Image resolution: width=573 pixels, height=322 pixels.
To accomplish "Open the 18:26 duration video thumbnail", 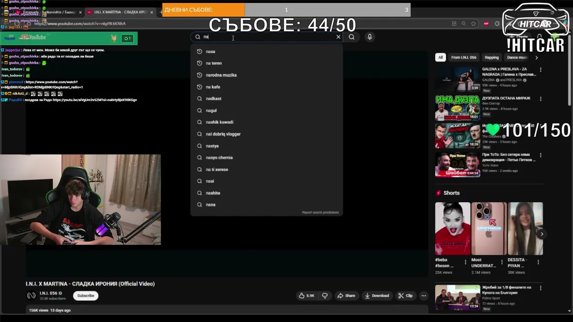I will (x=457, y=136).
